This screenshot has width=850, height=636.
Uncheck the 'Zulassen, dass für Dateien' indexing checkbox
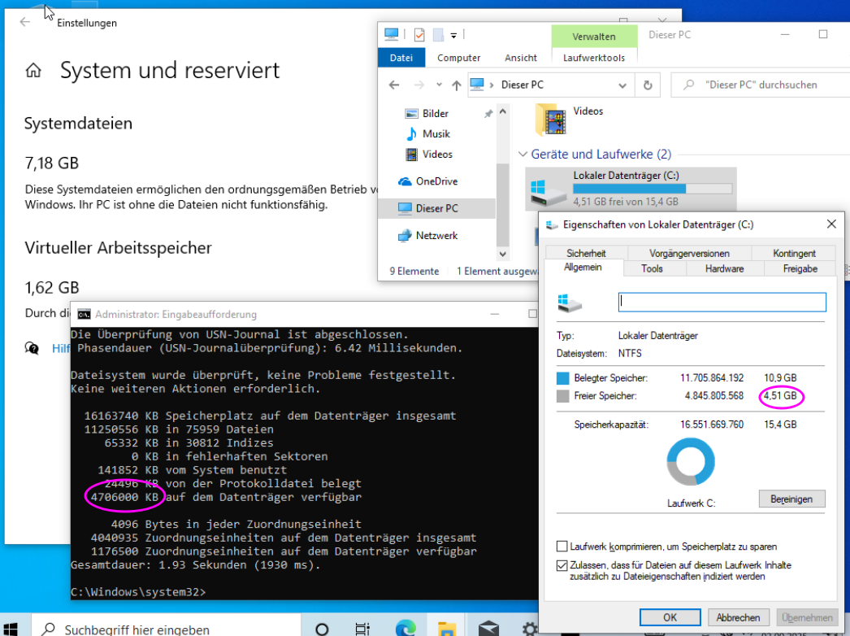[x=562, y=564]
